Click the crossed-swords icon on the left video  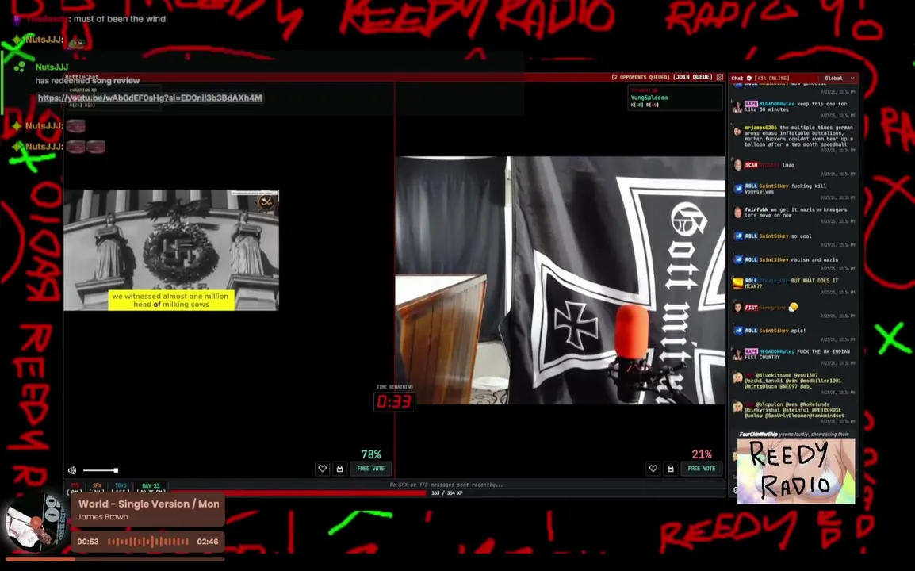[x=266, y=202]
